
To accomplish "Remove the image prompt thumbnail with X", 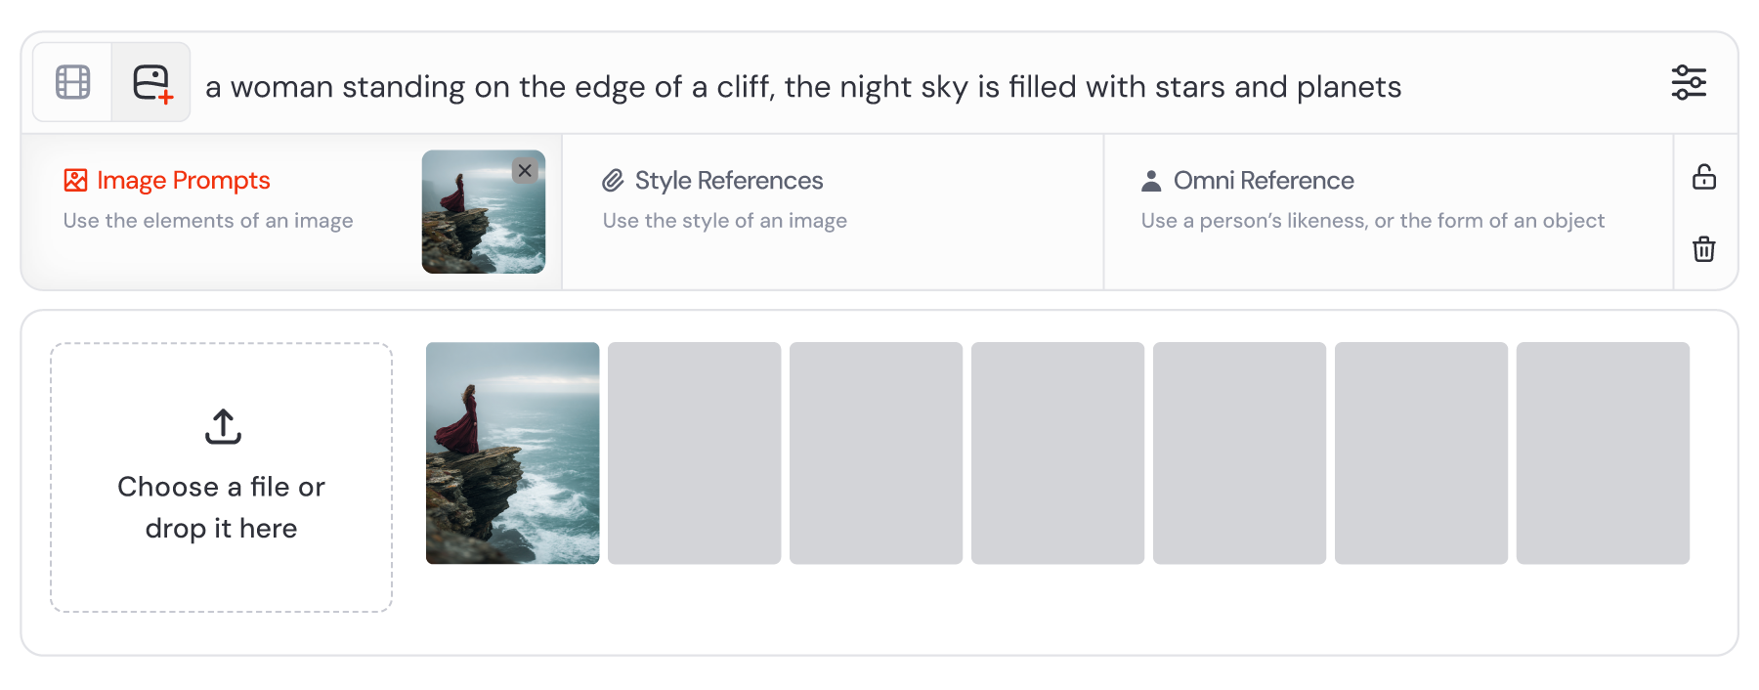I will pos(525,171).
